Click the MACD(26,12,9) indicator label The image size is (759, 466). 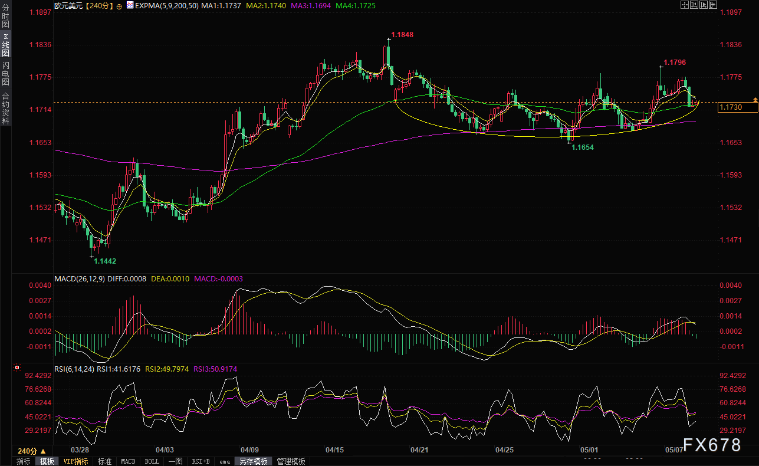click(79, 279)
